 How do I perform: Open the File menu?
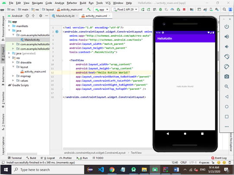click(11, 3)
